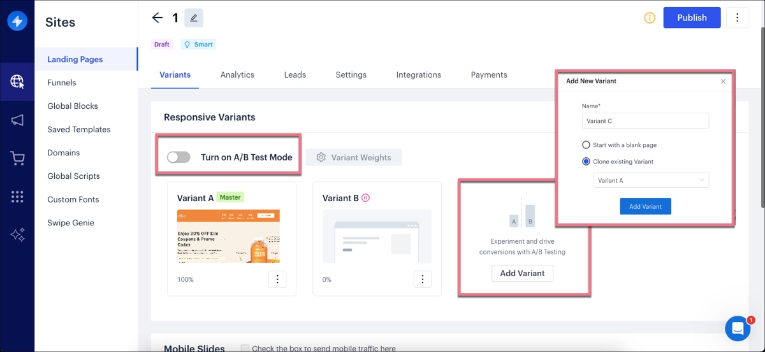Open the chat support bubble
The height and width of the screenshot is (352, 765).
pos(738,328)
